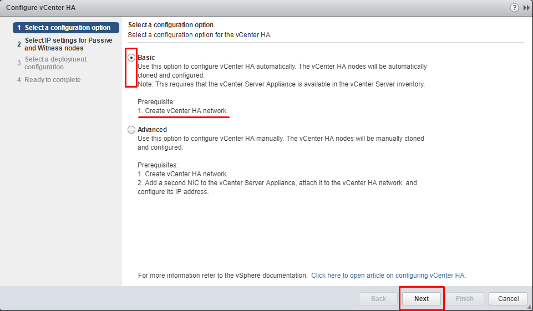This screenshot has width=533, height=311.
Task: Open the article on configuring vCenter HA
Action: (389, 276)
